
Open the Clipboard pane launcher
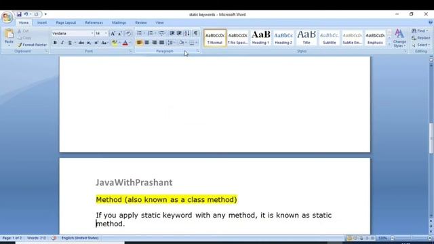[47, 52]
